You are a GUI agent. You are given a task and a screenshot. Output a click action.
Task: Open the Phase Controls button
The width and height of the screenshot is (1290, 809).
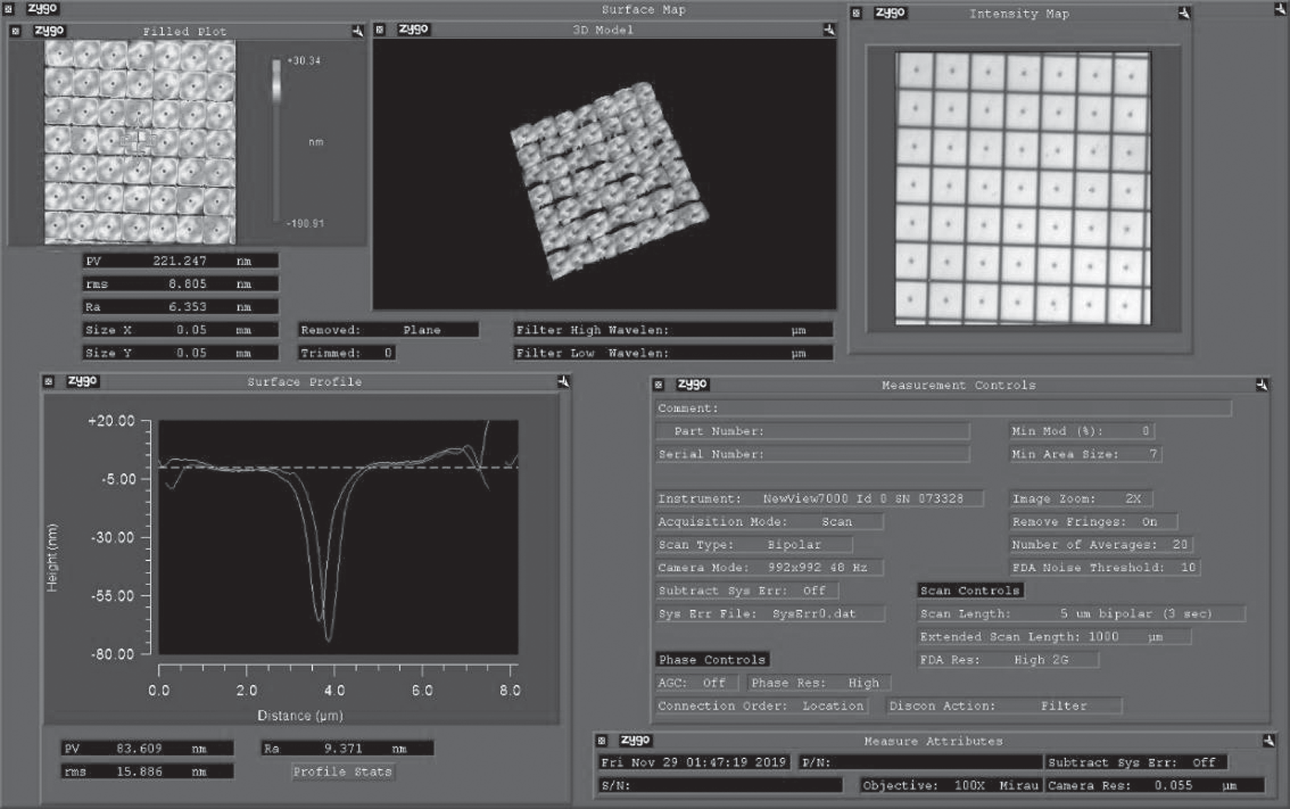(712, 660)
